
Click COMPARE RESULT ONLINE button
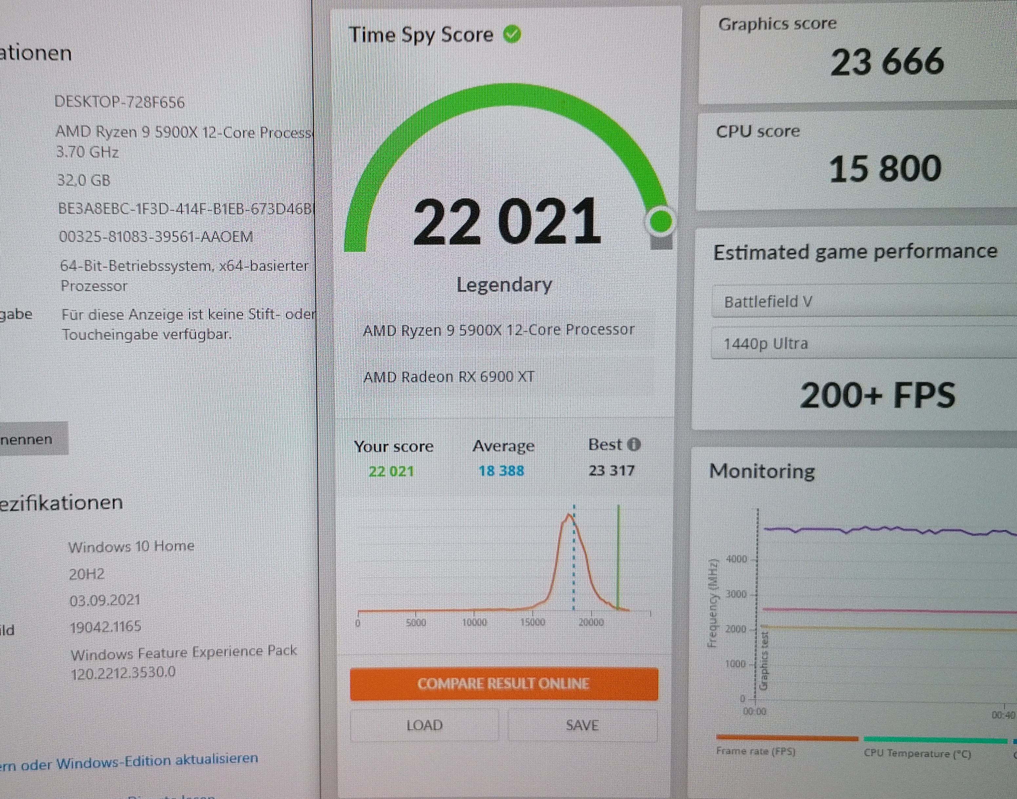point(504,684)
